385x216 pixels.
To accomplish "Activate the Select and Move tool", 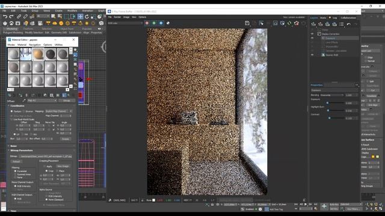I will click(x=80, y=17).
